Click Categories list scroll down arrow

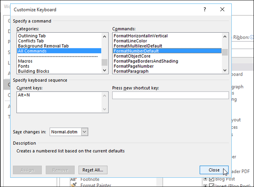click(x=104, y=70)
